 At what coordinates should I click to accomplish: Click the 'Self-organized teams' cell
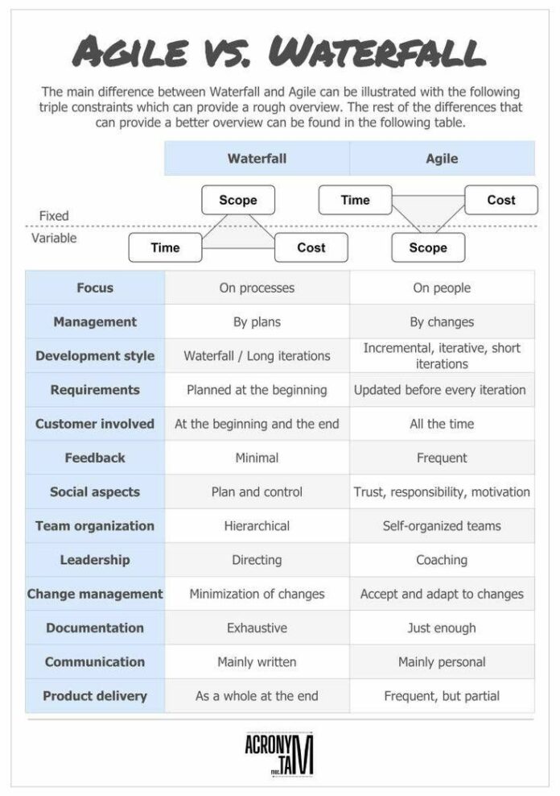442,526
